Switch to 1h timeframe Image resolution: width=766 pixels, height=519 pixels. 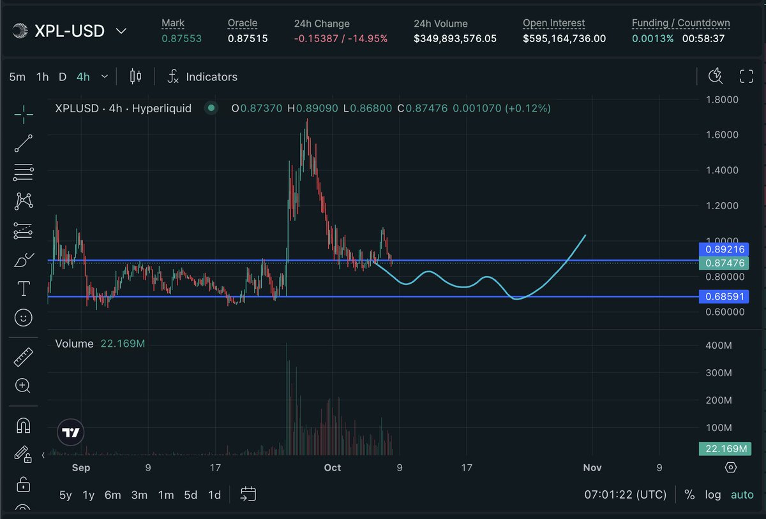(42, 77)
